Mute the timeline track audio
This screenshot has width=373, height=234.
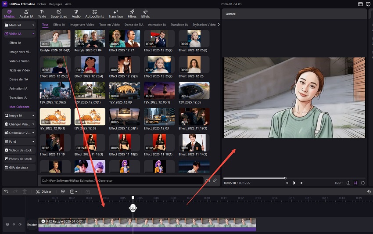pyautogui.click(x=20, y=224)
